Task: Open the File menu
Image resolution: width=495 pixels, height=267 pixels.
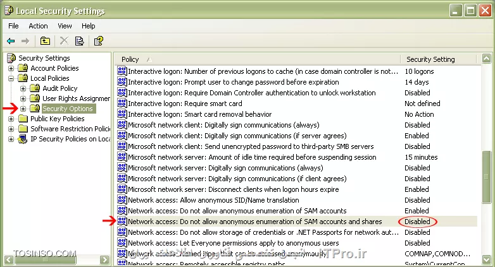Action: [x=13, y=26]
